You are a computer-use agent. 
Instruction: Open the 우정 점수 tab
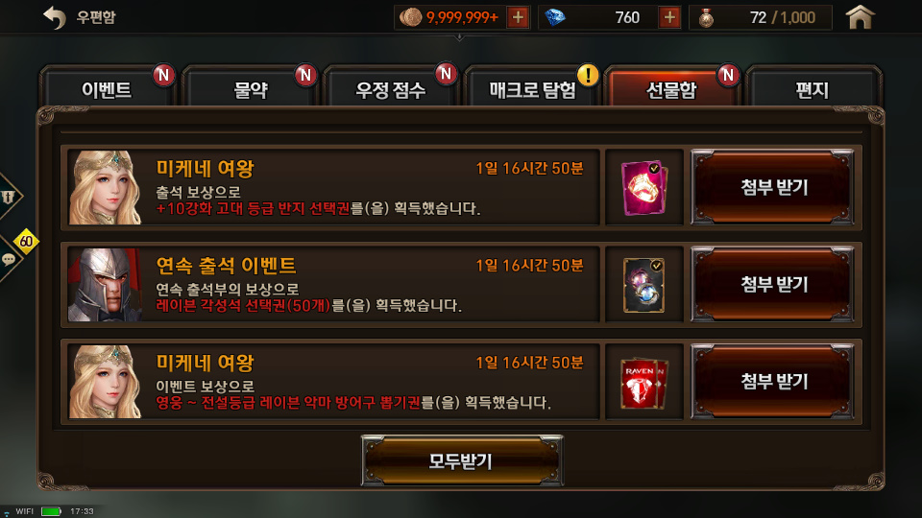pyautogui.click(x=391, y=89)
